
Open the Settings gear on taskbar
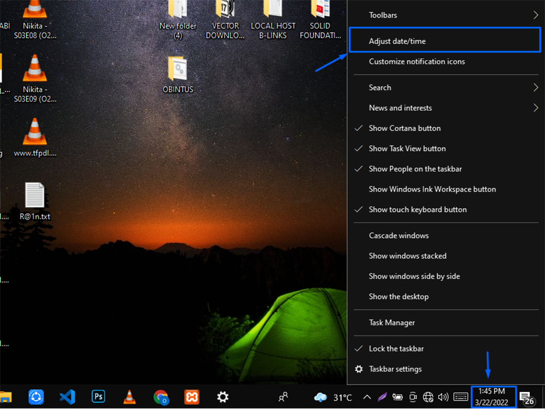222,397
